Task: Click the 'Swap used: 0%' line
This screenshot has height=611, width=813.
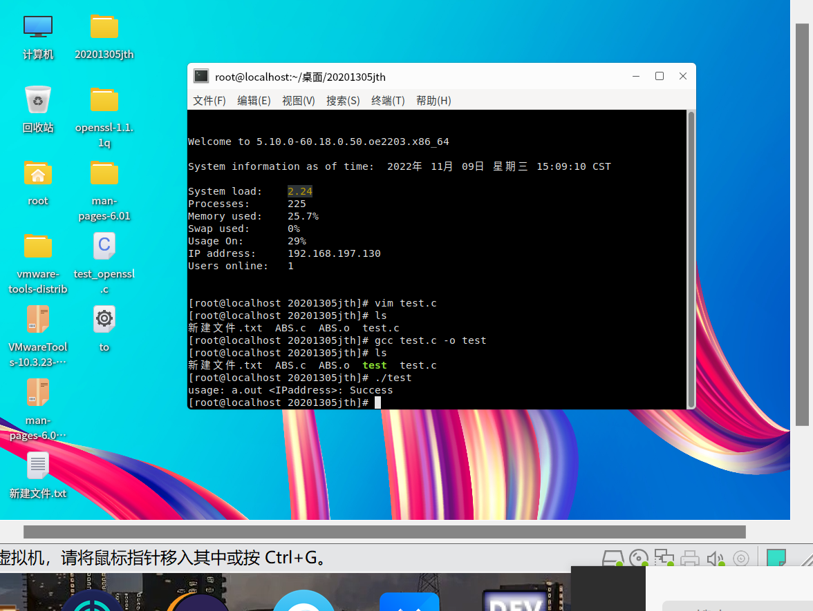Action: 243,229
